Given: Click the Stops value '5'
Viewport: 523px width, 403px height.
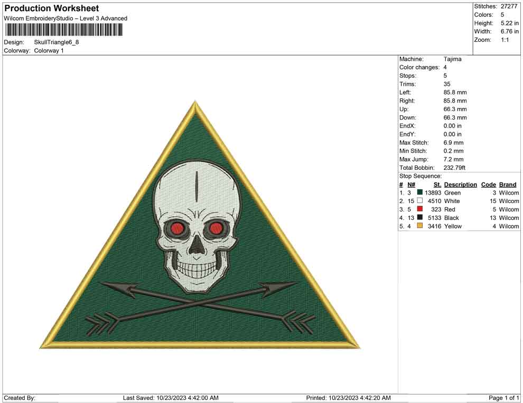Looking at the screenshot, I should click(x=445, y=76).
